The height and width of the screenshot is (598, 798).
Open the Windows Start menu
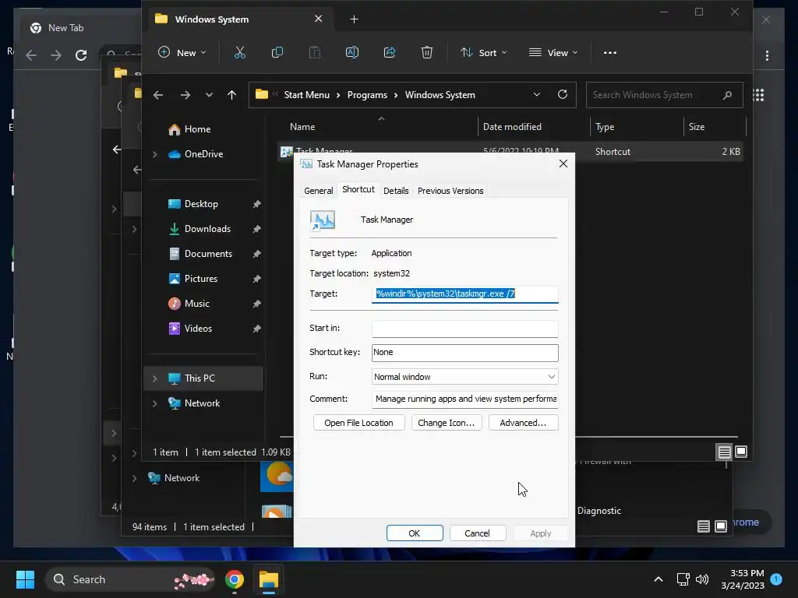(x=25, y=579)
